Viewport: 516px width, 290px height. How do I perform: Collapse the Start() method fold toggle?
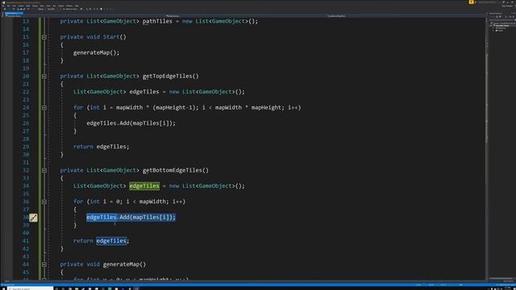point(44,37)
